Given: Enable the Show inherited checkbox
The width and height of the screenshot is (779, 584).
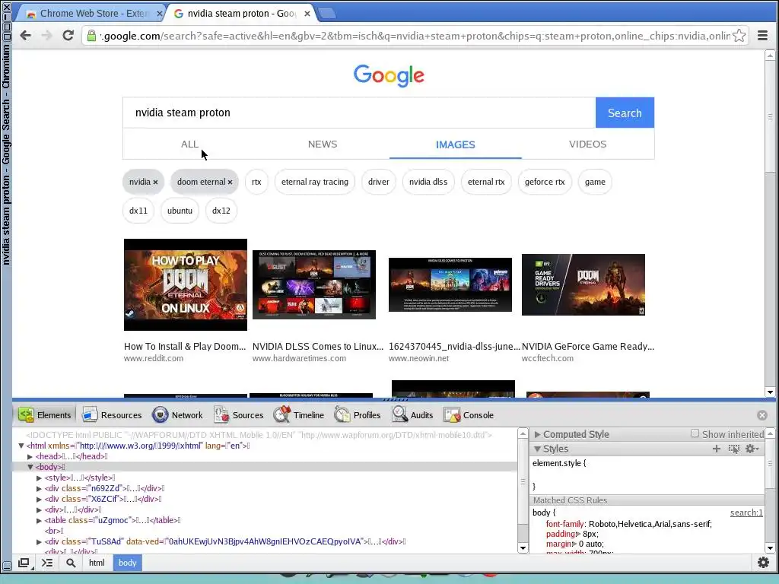Looking at the screenshot, I should coord(695,433).
